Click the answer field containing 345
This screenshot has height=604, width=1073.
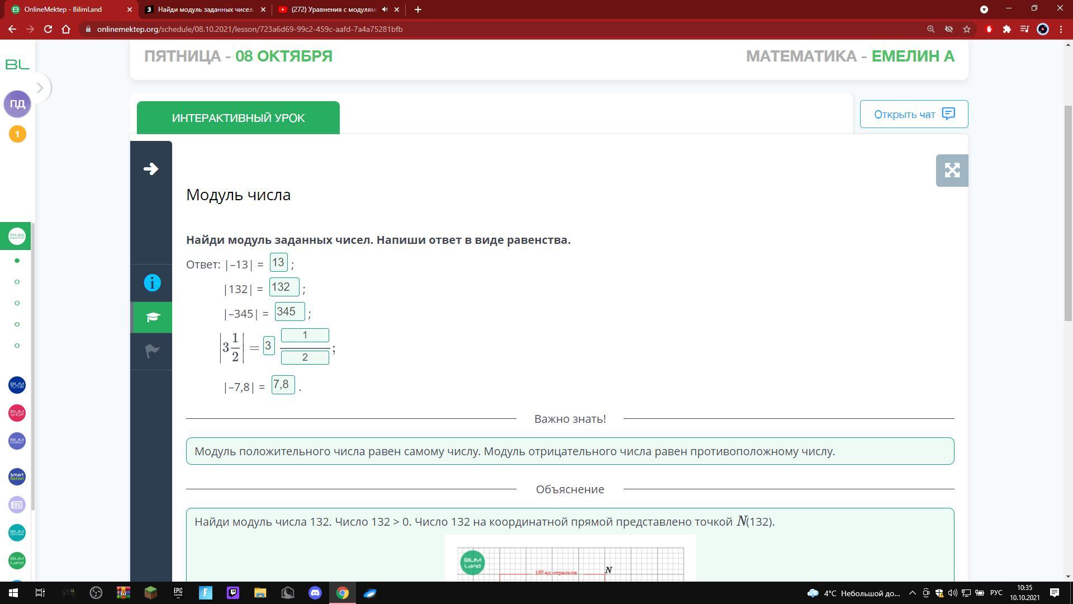click(289, 312)
